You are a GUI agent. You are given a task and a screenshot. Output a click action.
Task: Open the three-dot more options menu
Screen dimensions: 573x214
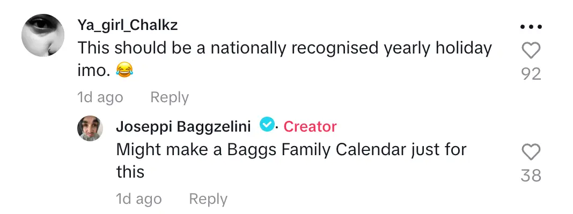(531, 27)
